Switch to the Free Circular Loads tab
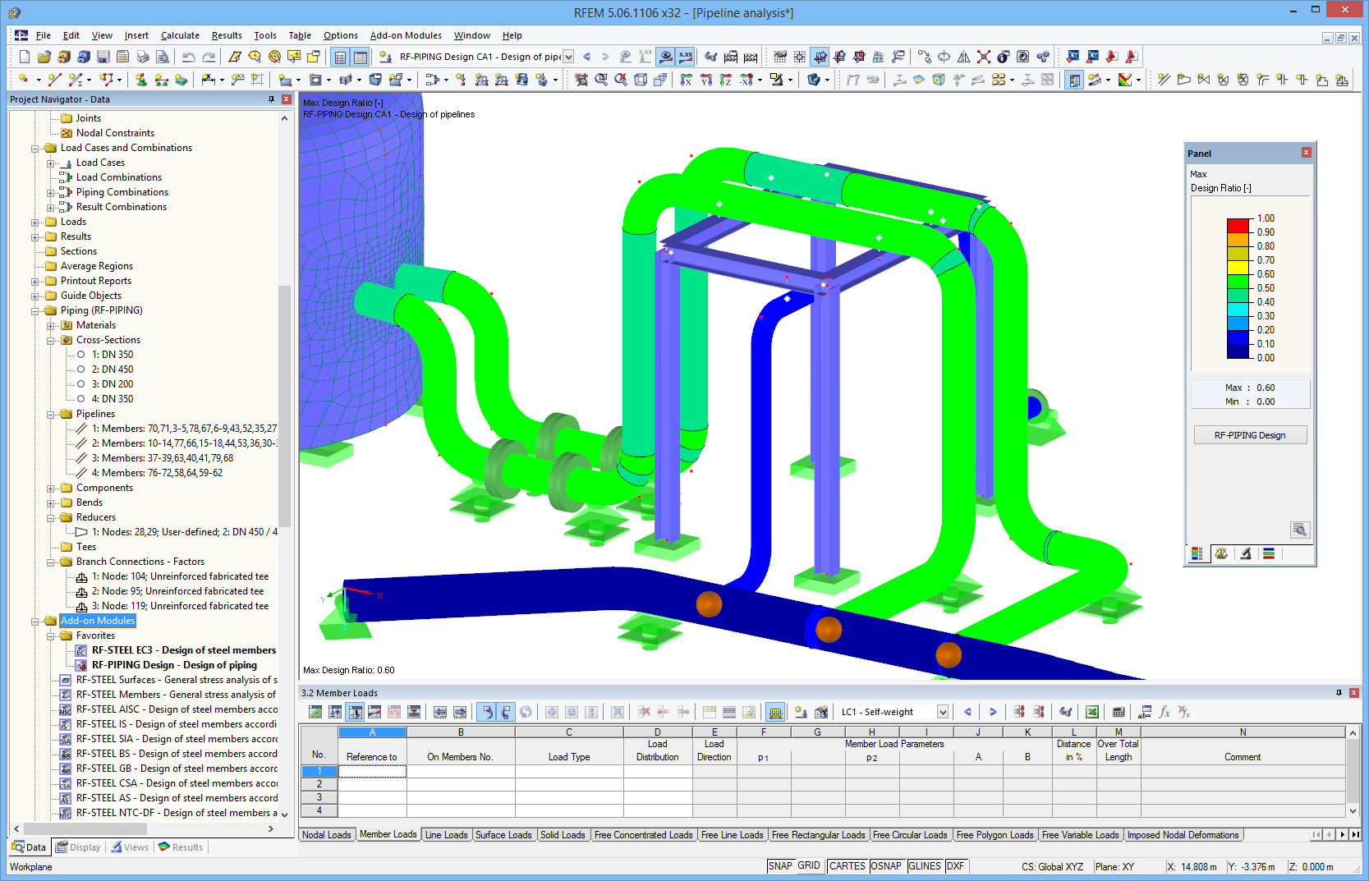The image size is (1369, 881). point(910,834)
